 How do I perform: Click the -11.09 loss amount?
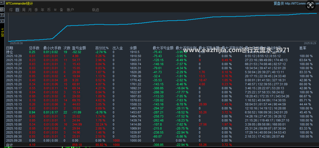tap(77, 112)
